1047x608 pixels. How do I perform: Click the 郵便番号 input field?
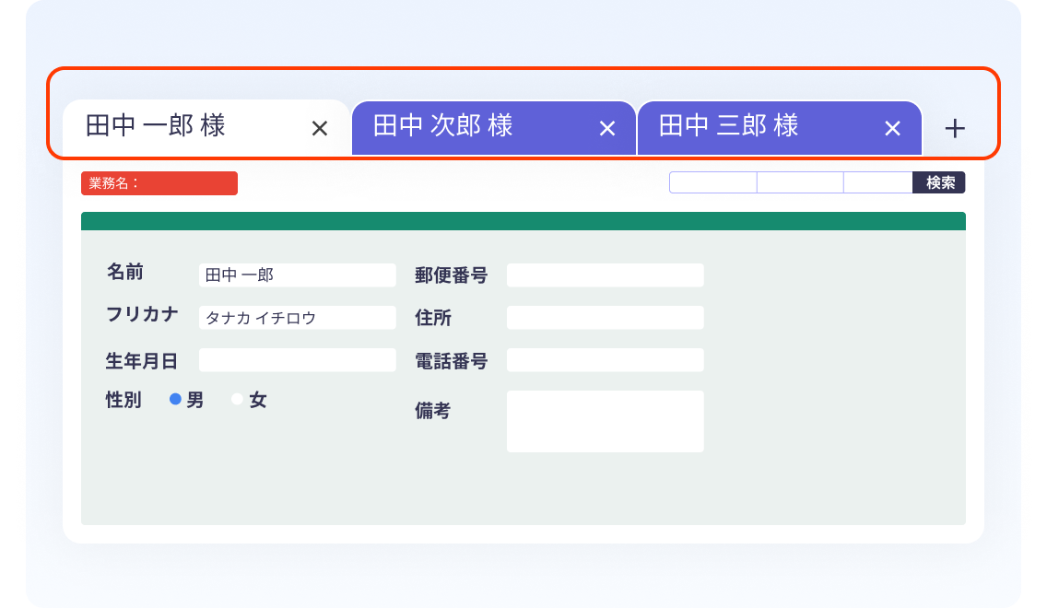pyautogui.click(x=605, y=275)
